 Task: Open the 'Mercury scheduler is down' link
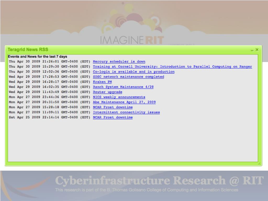tap(119, 62)
